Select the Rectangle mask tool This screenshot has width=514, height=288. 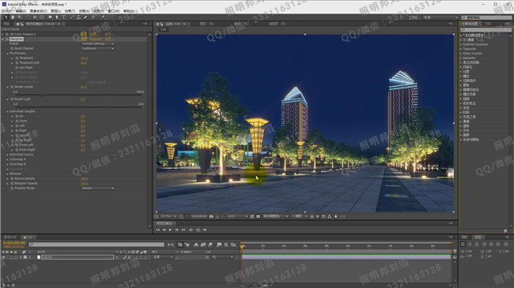(50, 17)
